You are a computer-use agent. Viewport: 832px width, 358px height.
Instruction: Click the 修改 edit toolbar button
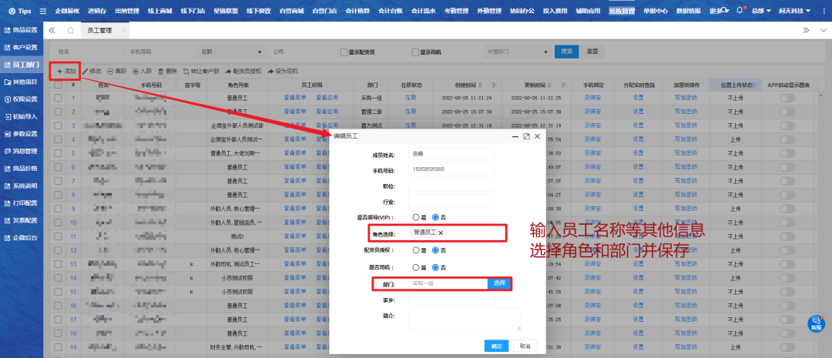[92, 71]
